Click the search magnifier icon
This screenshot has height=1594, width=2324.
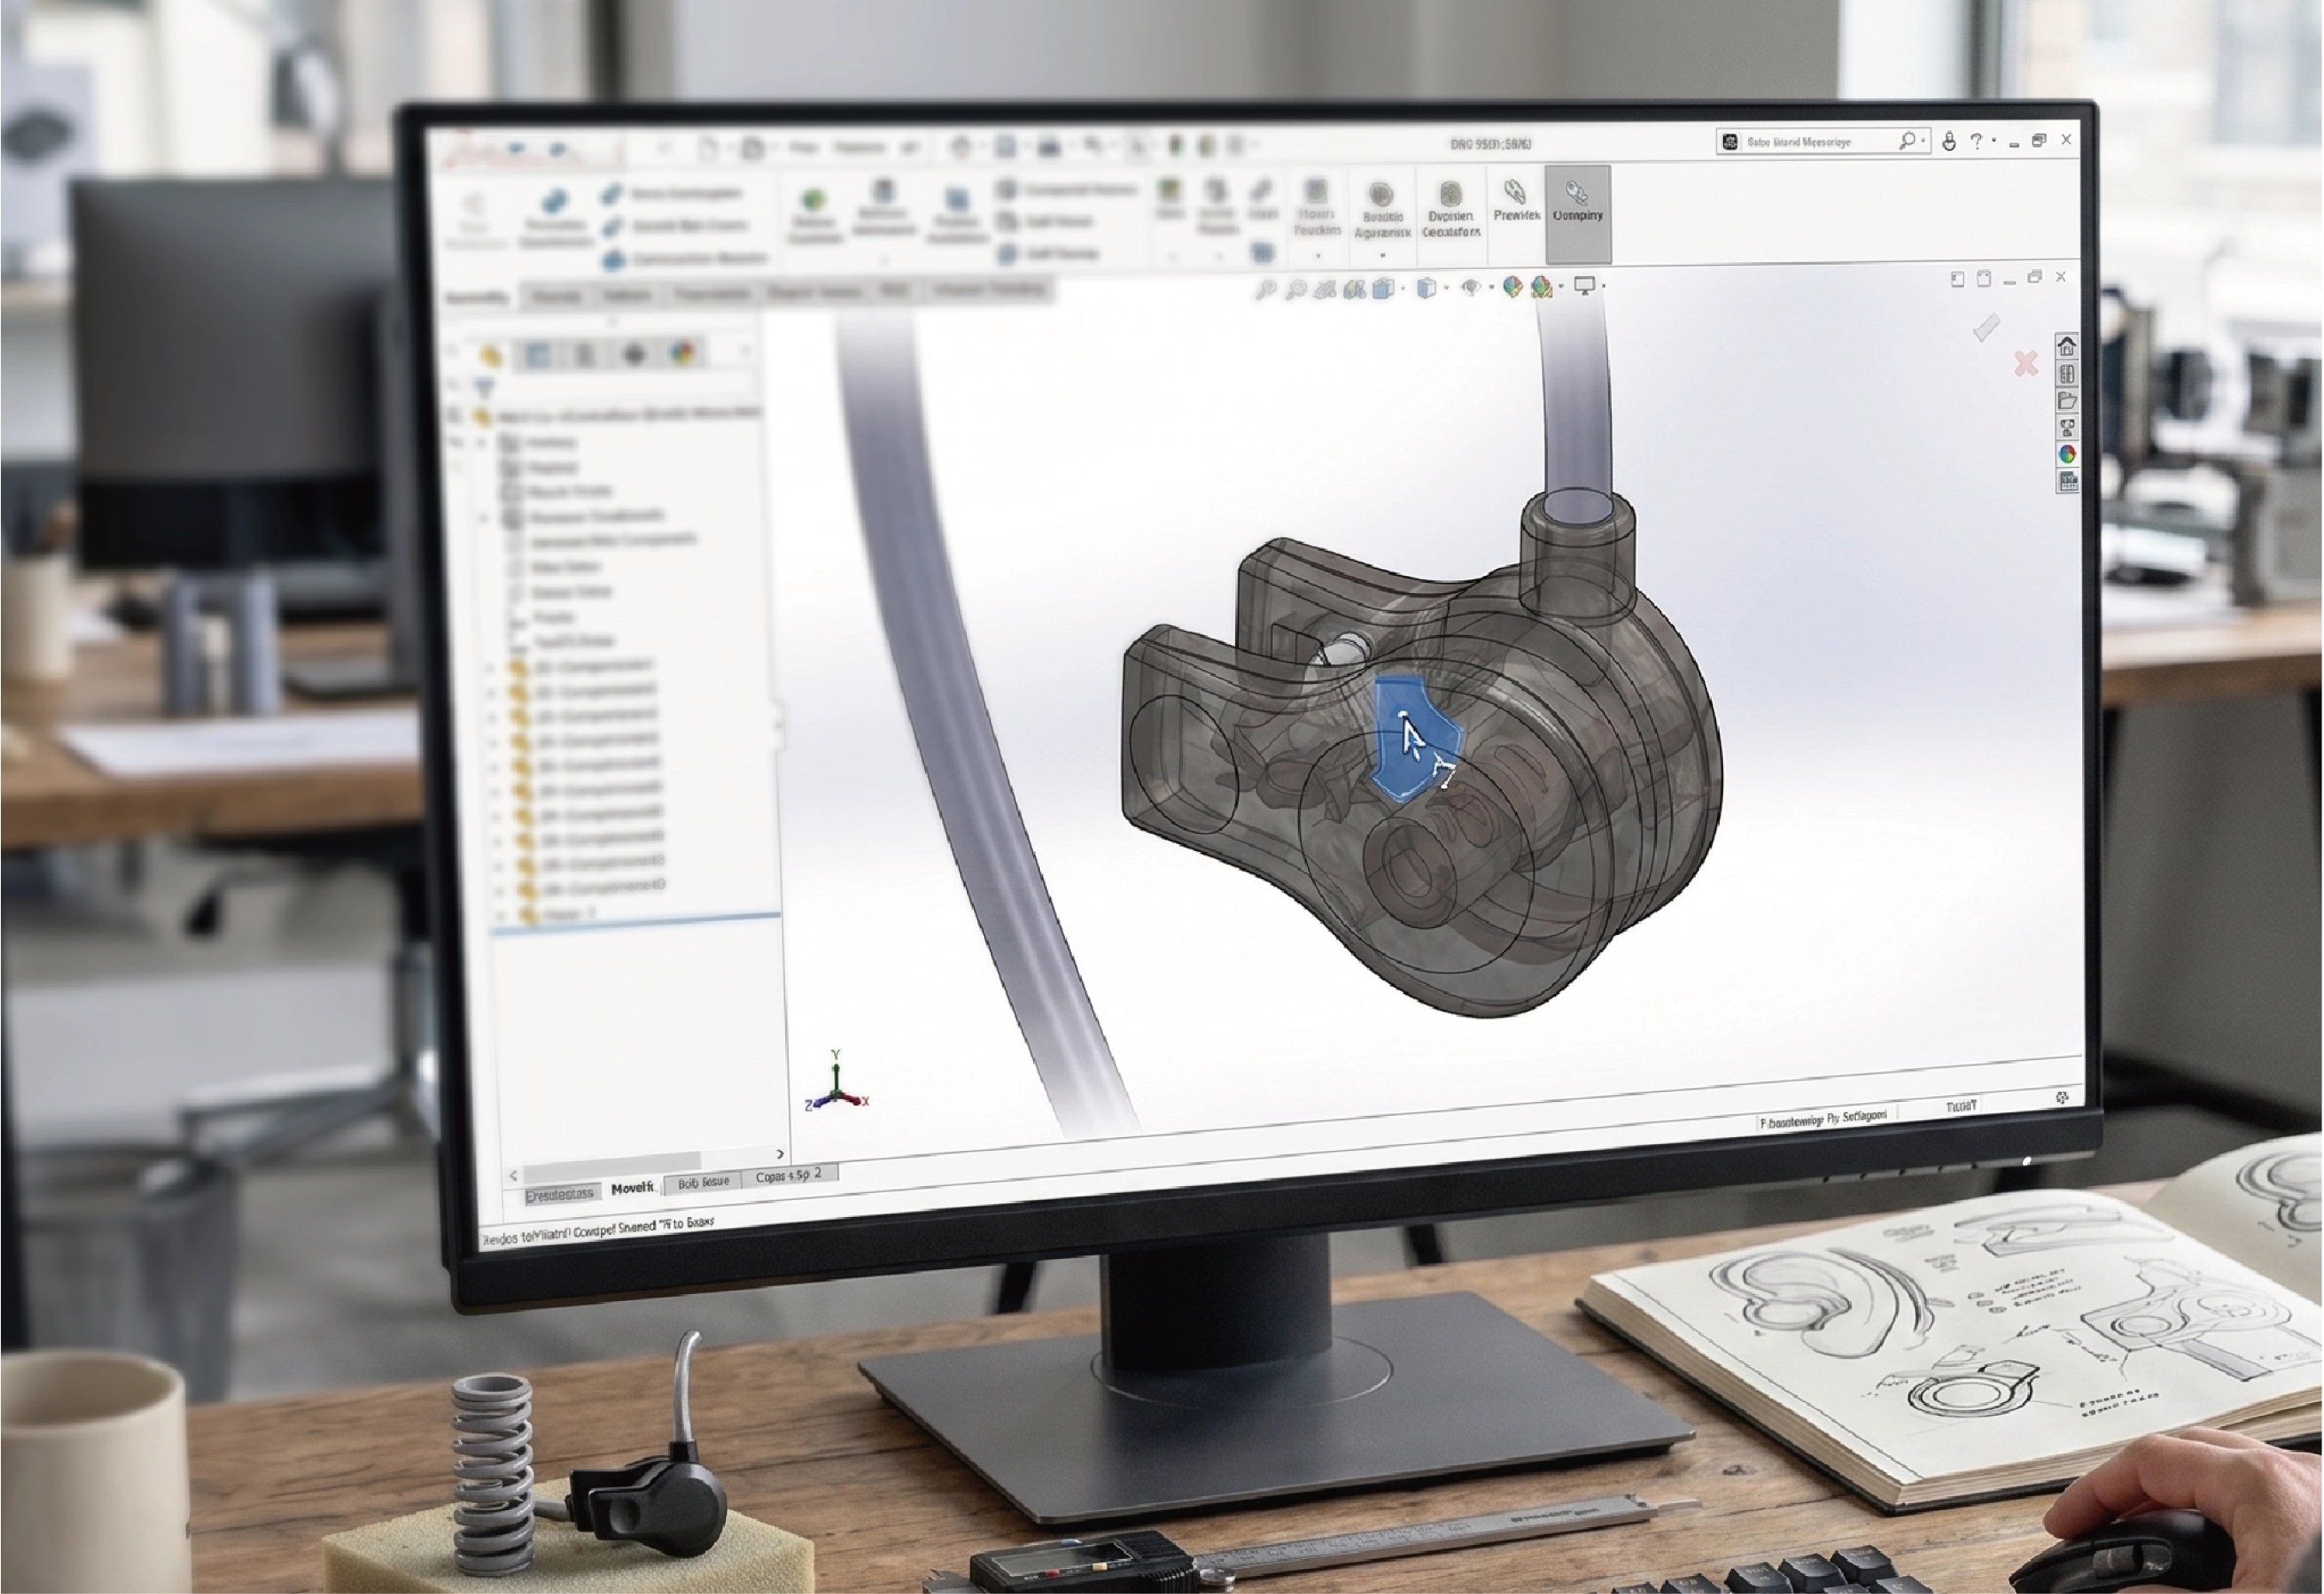(1907, 141)
